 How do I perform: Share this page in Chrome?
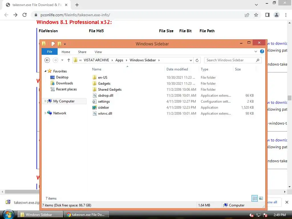click(x=247, y=15)
